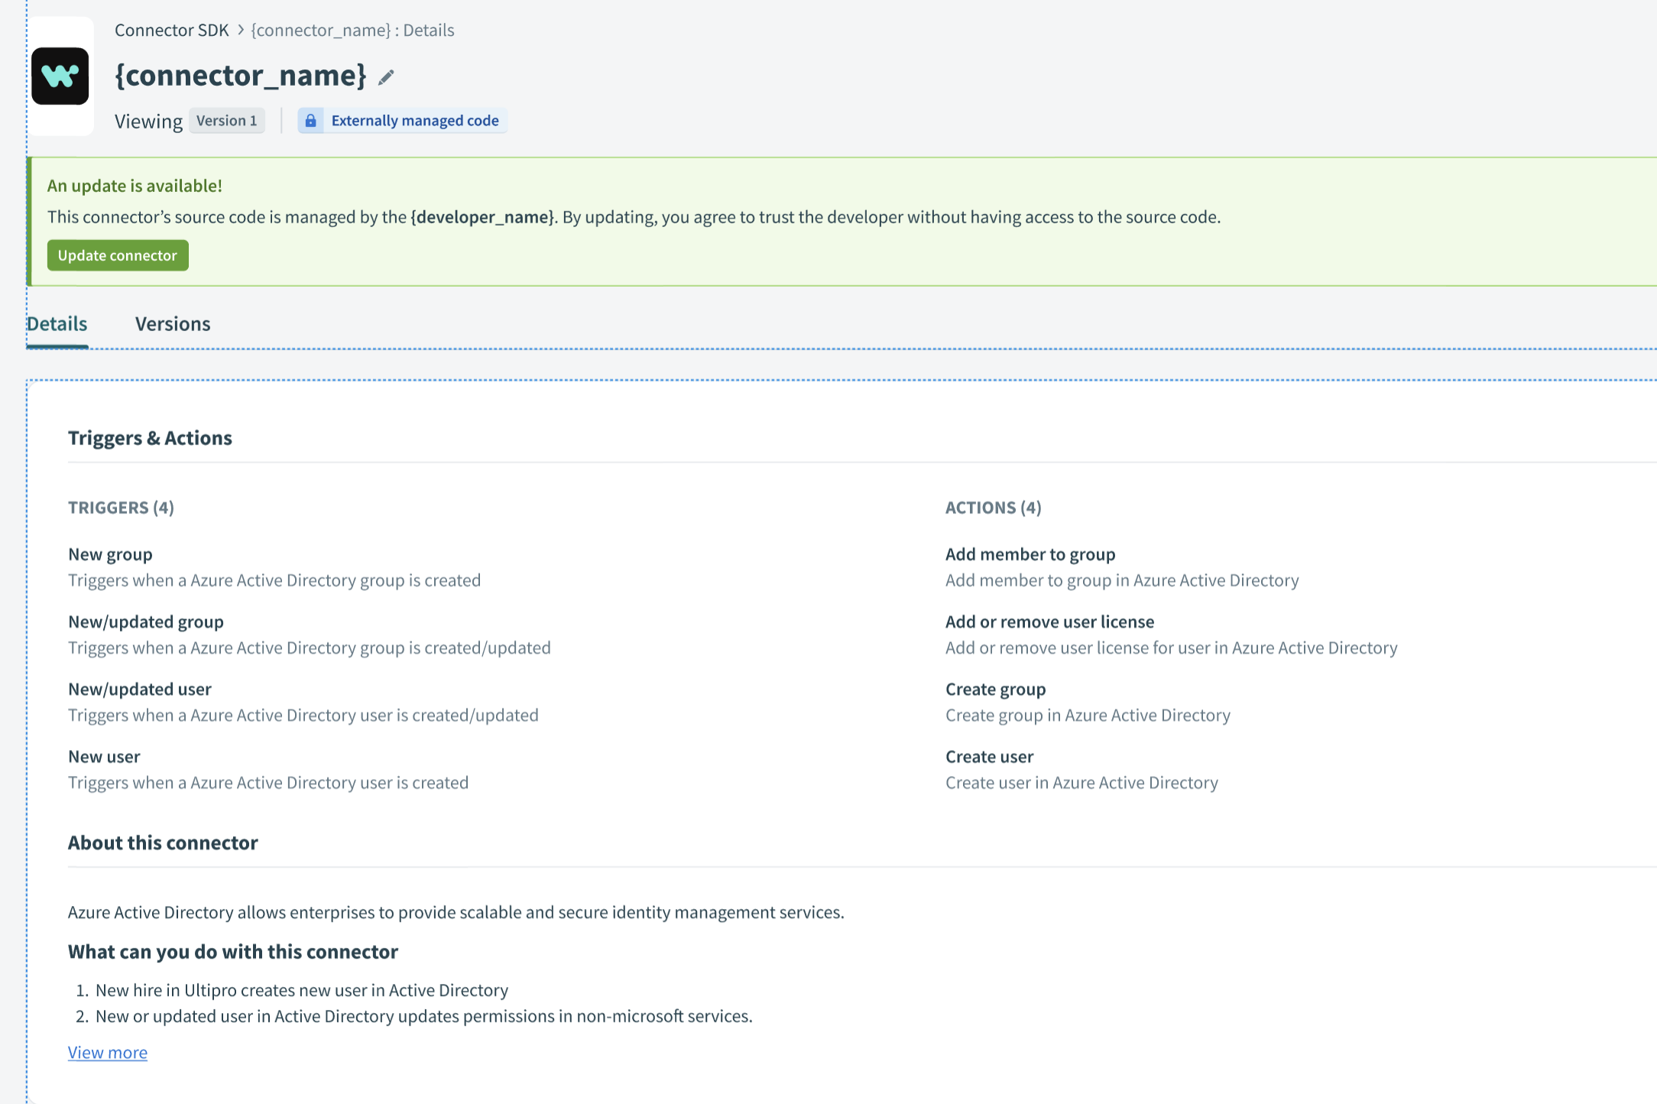Open the View more link
Viewport: 1657px width, 1104px height.
pos(108,1053)
